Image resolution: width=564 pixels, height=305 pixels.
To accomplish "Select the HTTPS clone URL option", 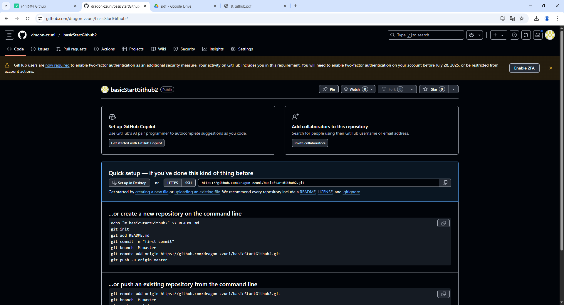I will point(173,183).
